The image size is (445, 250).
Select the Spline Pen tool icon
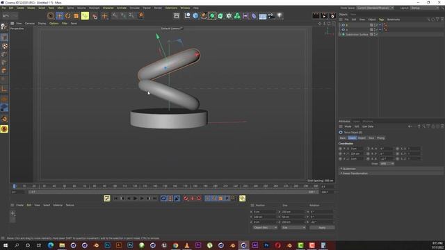pos(204,16)
